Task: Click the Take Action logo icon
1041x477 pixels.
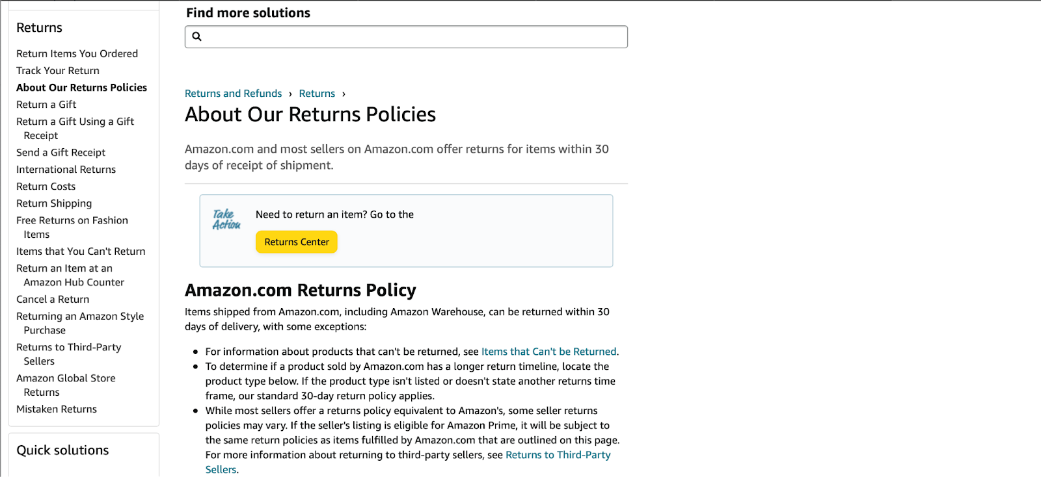Action: [226, 220]
